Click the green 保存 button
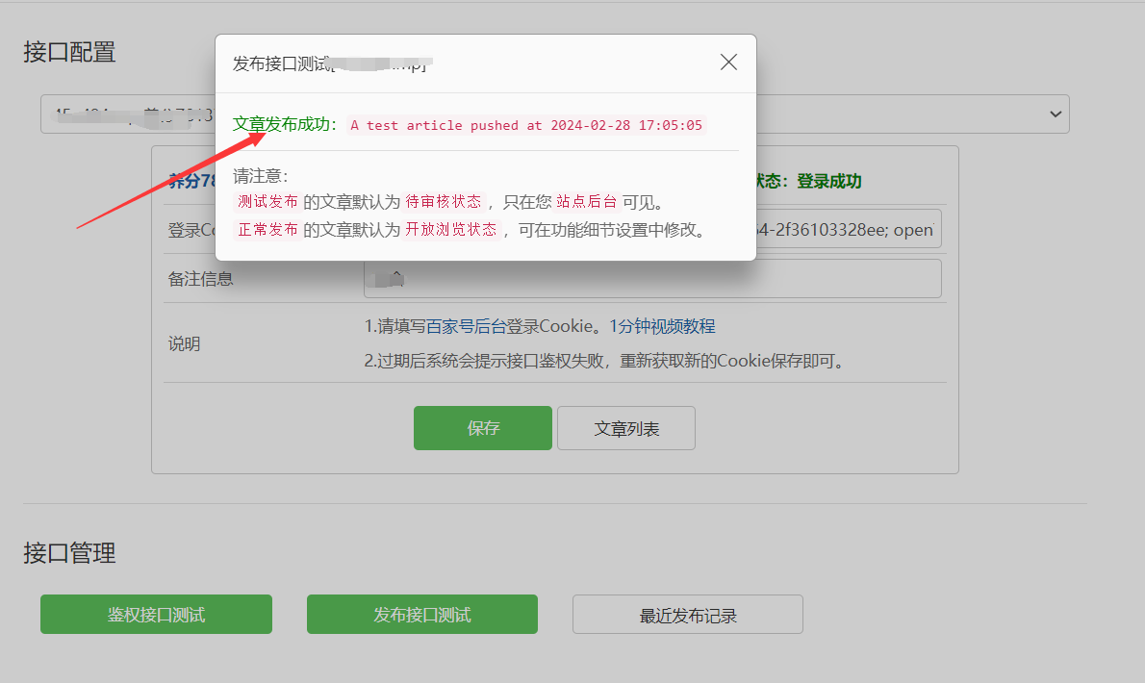 pos(482,428)
